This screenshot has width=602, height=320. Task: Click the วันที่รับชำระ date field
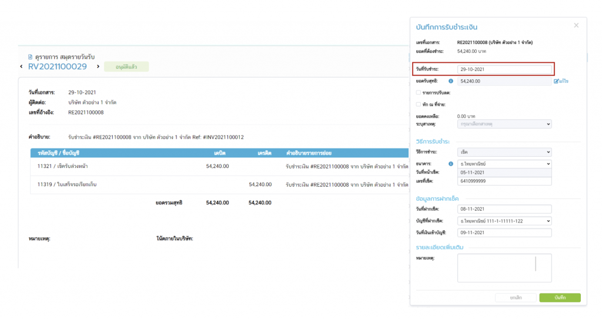[x=504, y=69]
